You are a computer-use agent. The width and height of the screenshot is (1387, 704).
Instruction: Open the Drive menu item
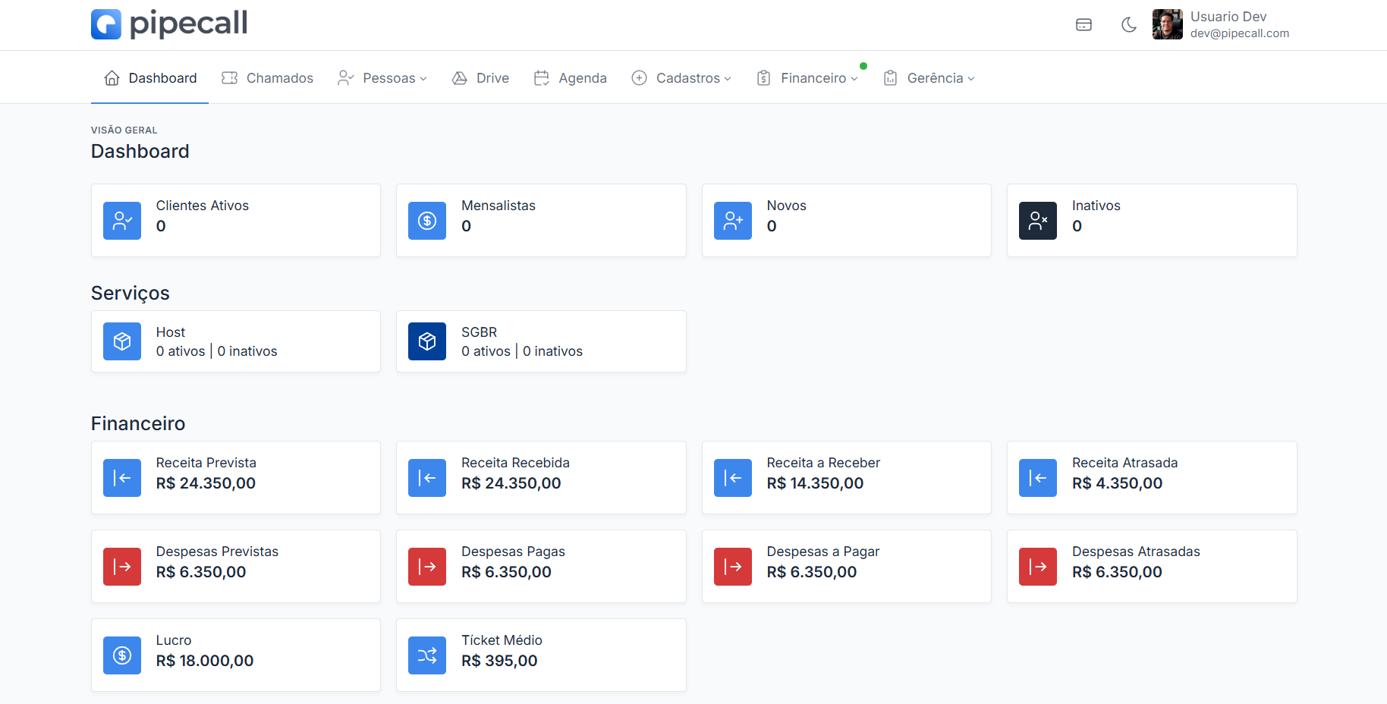point(480,78)
